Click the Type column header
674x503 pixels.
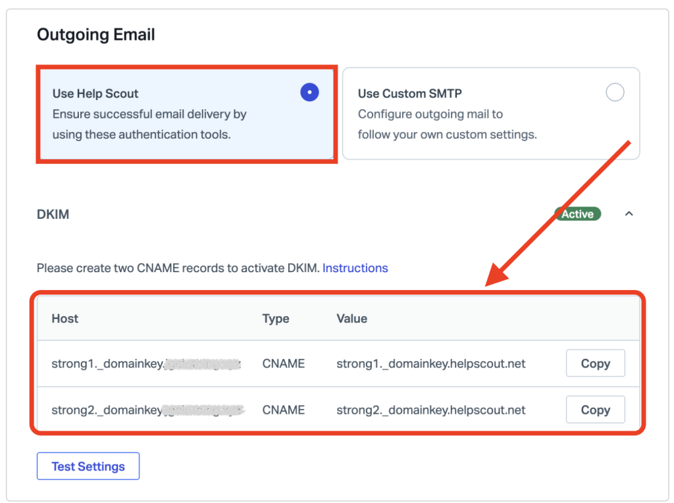[x=275, y=318]
